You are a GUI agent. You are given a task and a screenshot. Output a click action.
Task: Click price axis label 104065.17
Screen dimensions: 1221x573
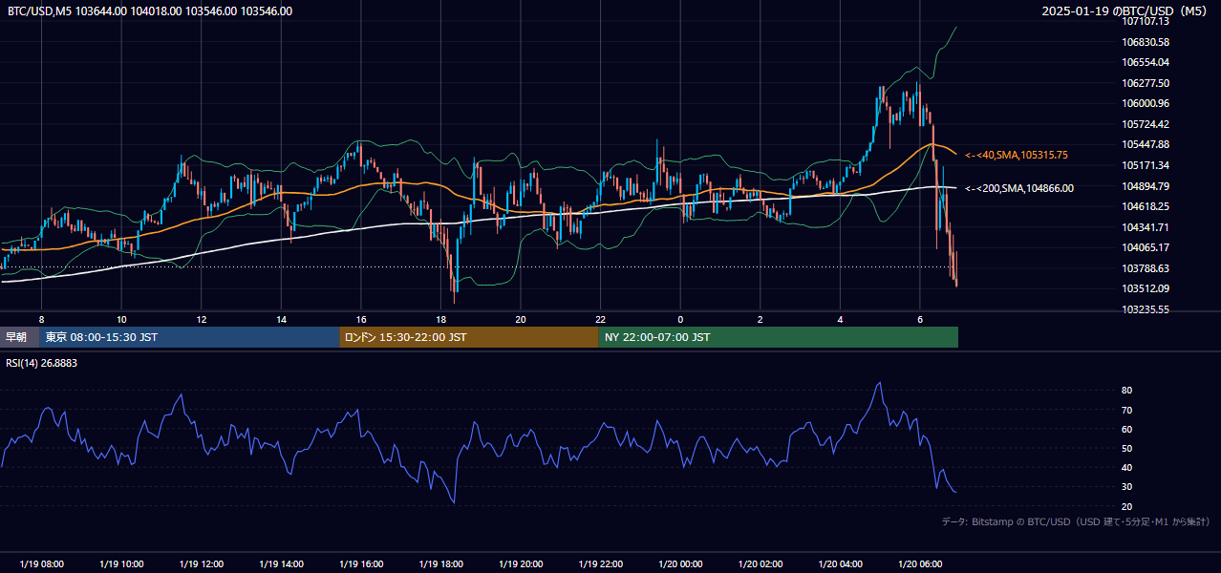(1146, 247)
